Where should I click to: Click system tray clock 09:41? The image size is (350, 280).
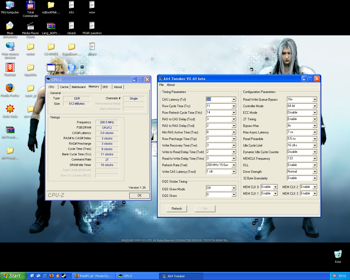click(342, 276)
